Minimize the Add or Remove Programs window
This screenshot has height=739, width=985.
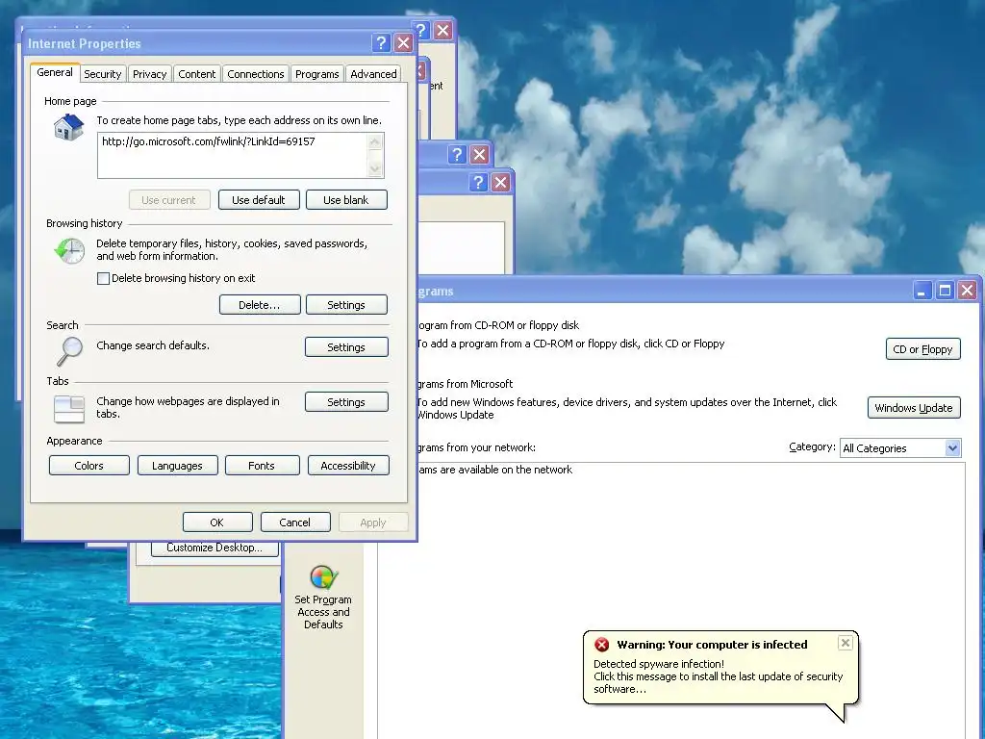click(x=922, y=291)
